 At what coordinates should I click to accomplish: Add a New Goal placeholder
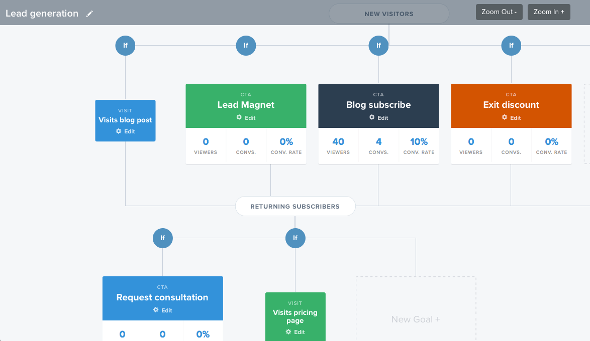416,319
